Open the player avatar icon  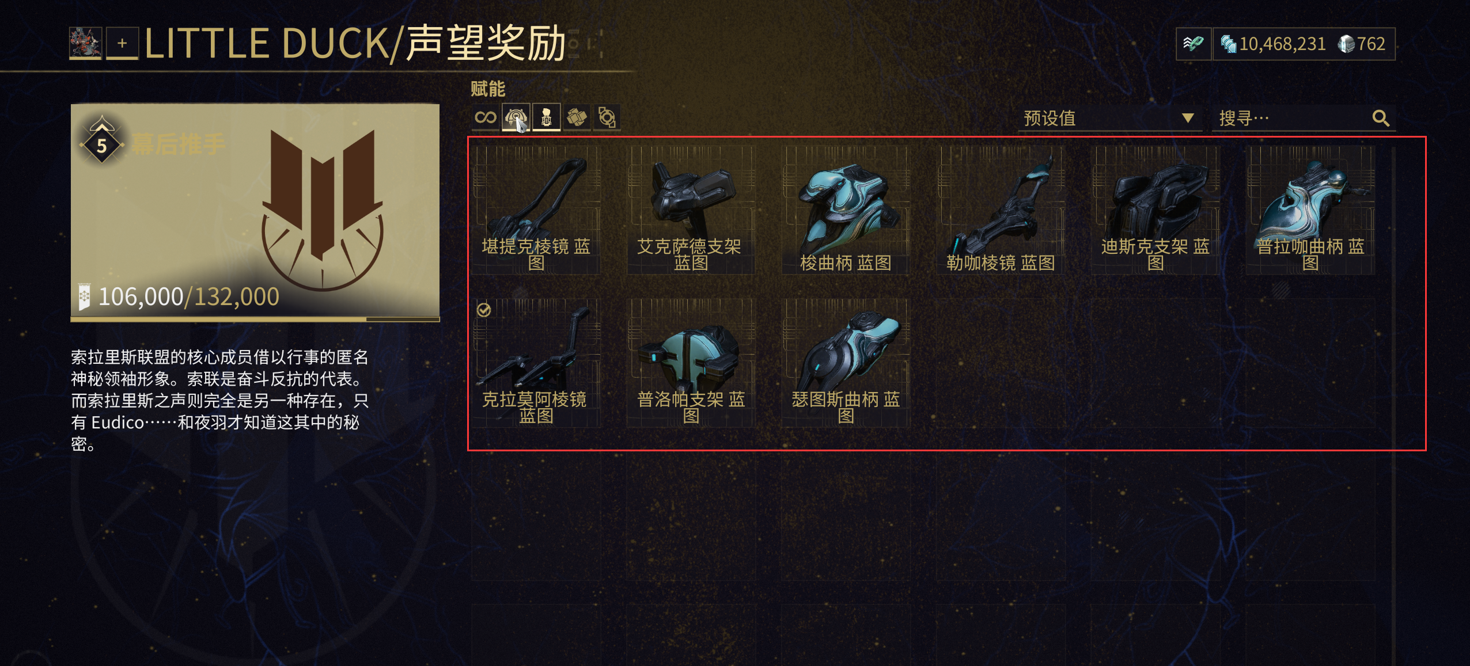pyautogui.click(x=85, y=43)
